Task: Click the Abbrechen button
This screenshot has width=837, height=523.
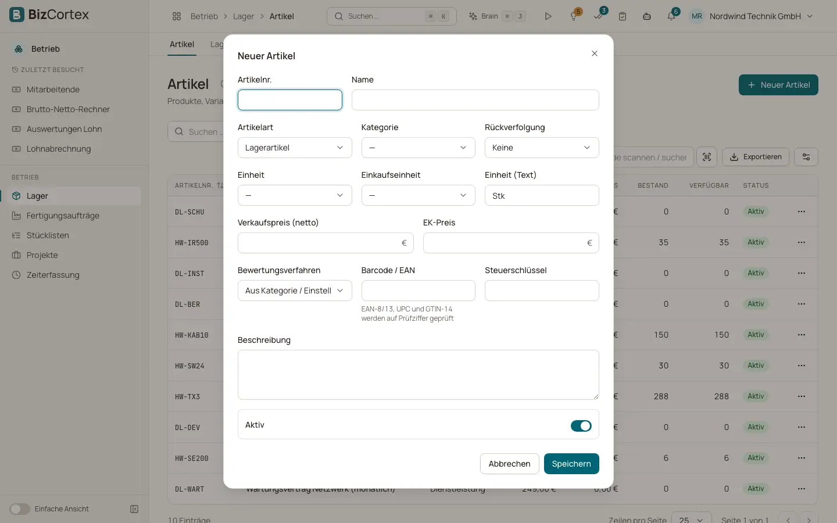Action: [509, 464]
